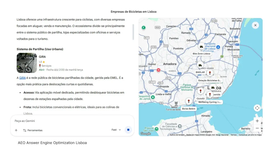Image resolution: width=273 pixels, height=165 pixels.
Task: Click Praia de São João green marker
Action: [x=156, y=129]
